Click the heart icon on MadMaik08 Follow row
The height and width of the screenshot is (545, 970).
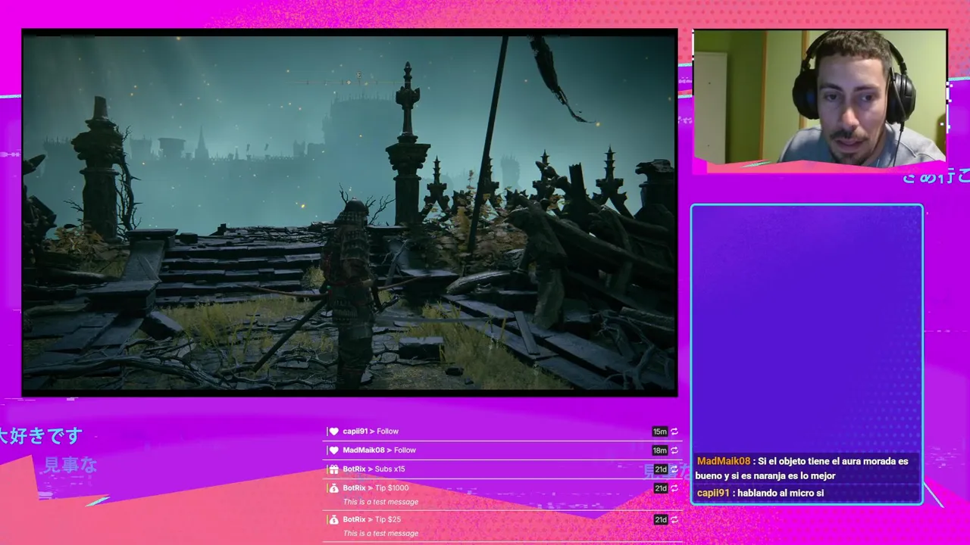click(333, 450)
